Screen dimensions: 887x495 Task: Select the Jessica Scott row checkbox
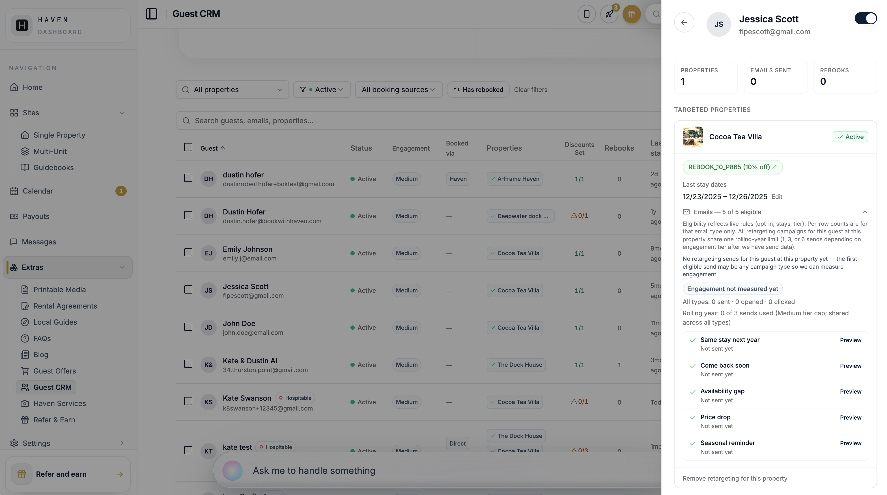click(x=188, y=290)
